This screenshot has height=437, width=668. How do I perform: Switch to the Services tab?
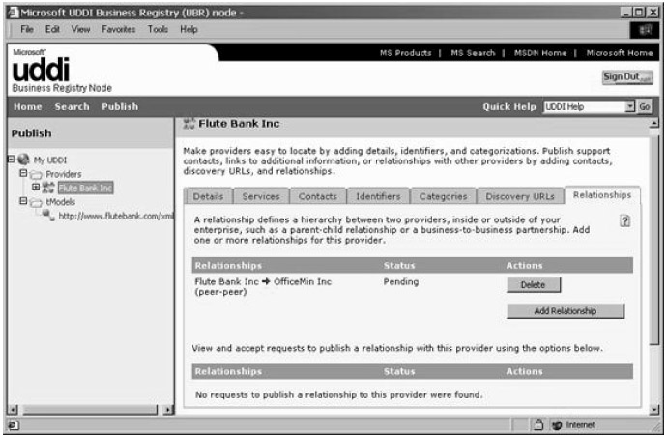click(261, 196)
